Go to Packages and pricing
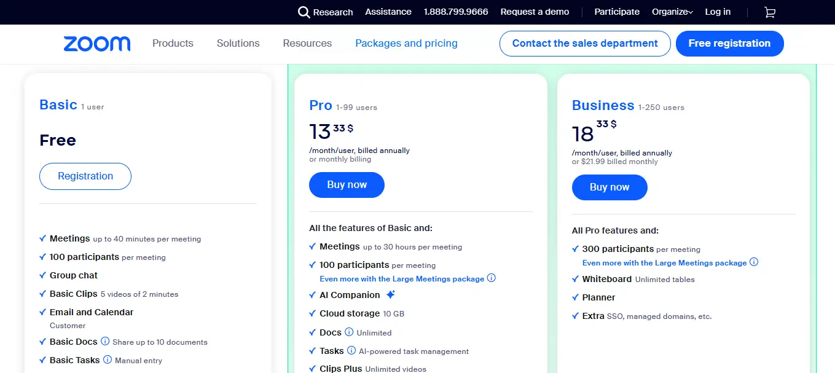This screenshot has width=835, height=373. click(406, 44)
